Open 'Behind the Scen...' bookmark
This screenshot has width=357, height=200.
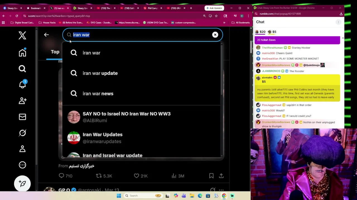point(71,22)
